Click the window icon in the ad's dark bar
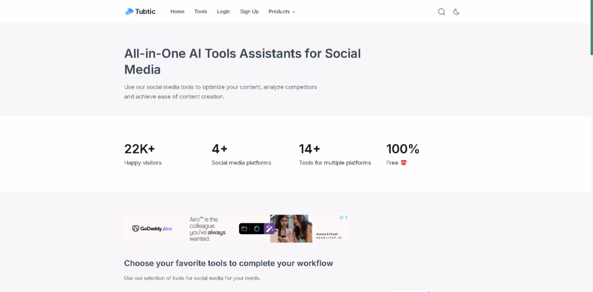Image resolution: width=593 pixels, height=292 pixels. [x=244, y=229]
